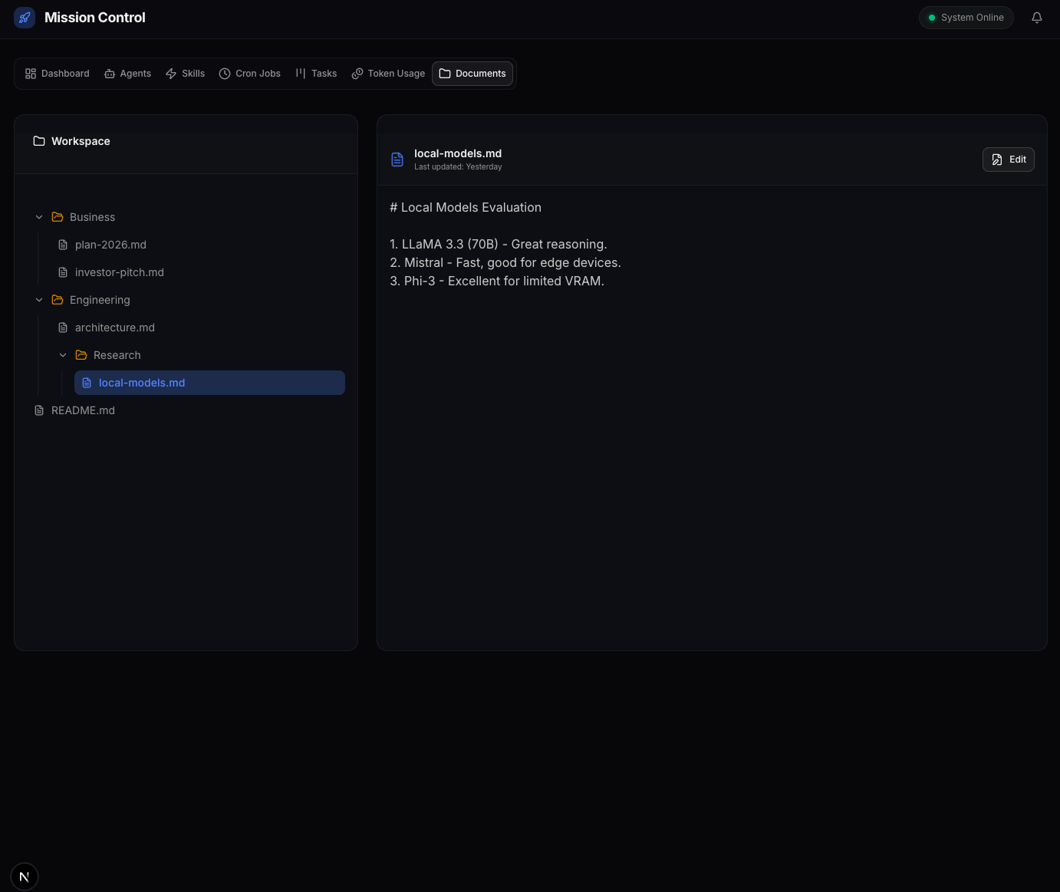
Task: Click the README.md file icon
Action: [x=39, y=410]
